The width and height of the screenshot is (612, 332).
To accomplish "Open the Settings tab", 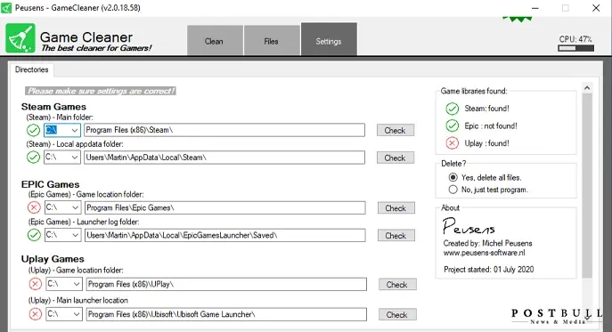I will pos(329,39).
